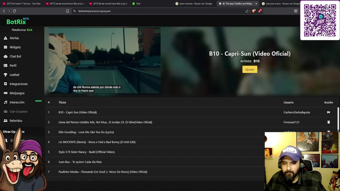The width and height of the screenshot is (340, 191).
Task: Click the Lealtad trophy icon
Action: (x=5, y=75)
